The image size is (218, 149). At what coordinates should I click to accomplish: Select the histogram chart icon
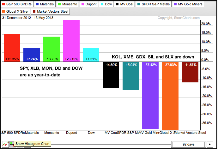(x=12, y=144)
